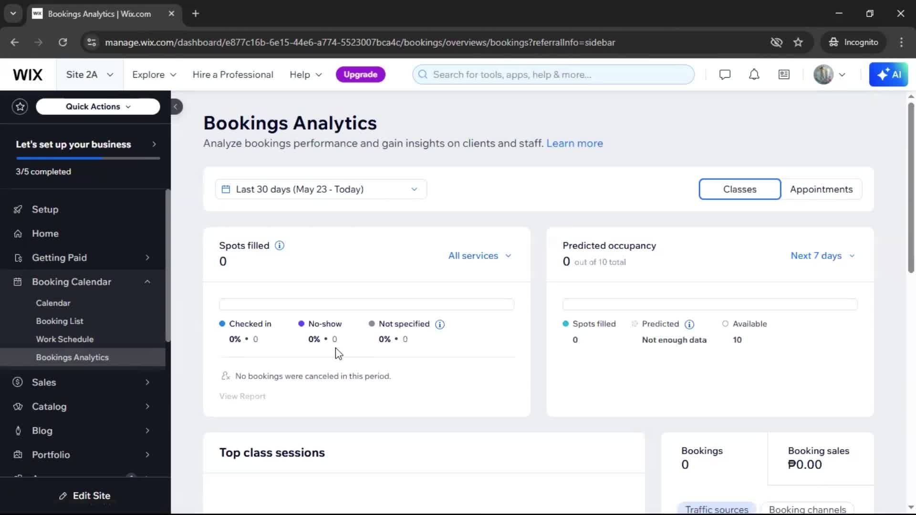
Task: Click the View Report link
Action: (242, 396)
